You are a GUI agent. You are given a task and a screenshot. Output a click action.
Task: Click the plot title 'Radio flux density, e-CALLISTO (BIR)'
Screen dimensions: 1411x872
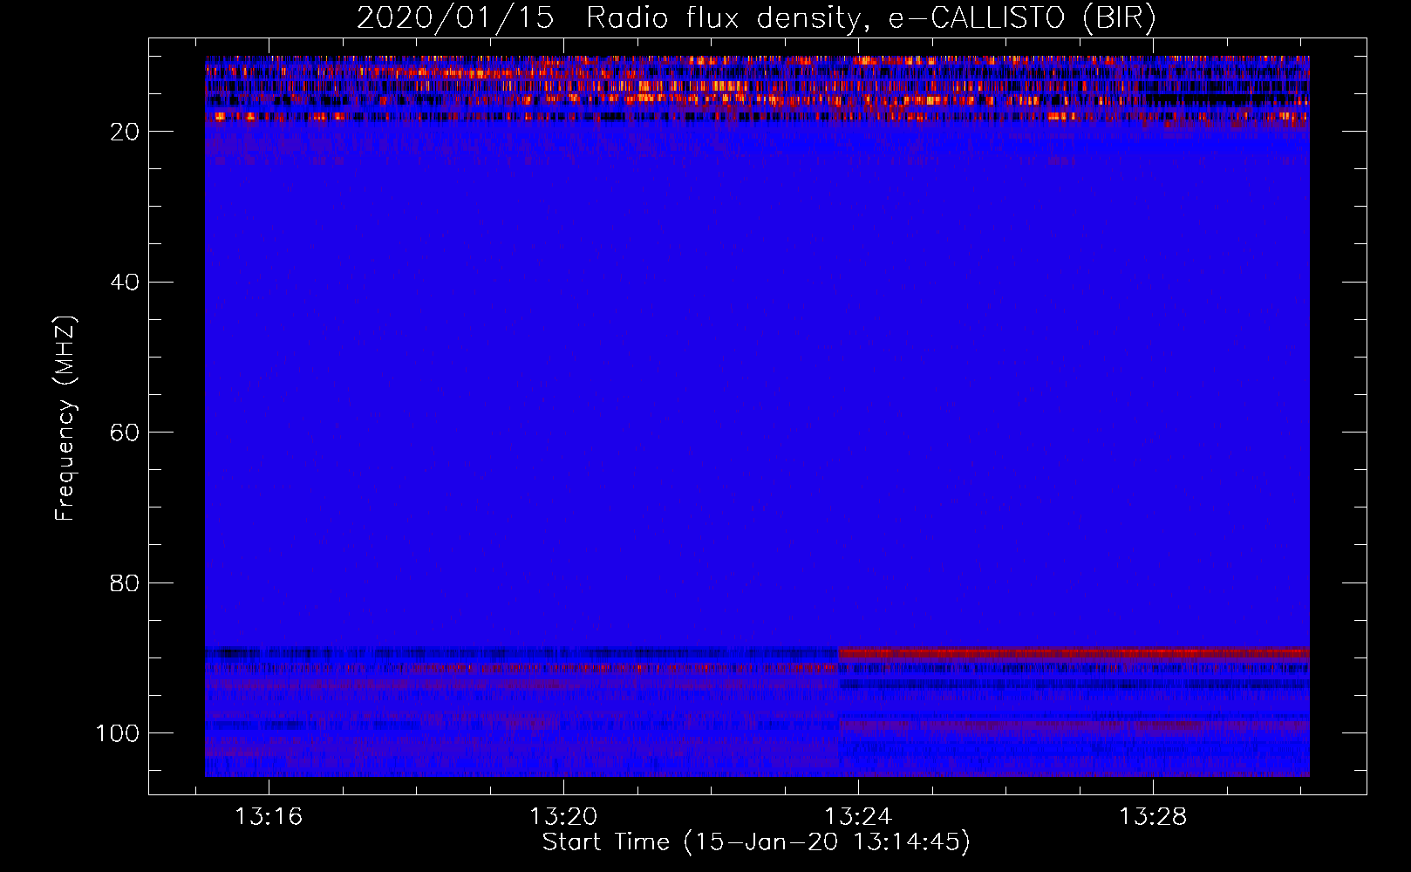[870, 18]
